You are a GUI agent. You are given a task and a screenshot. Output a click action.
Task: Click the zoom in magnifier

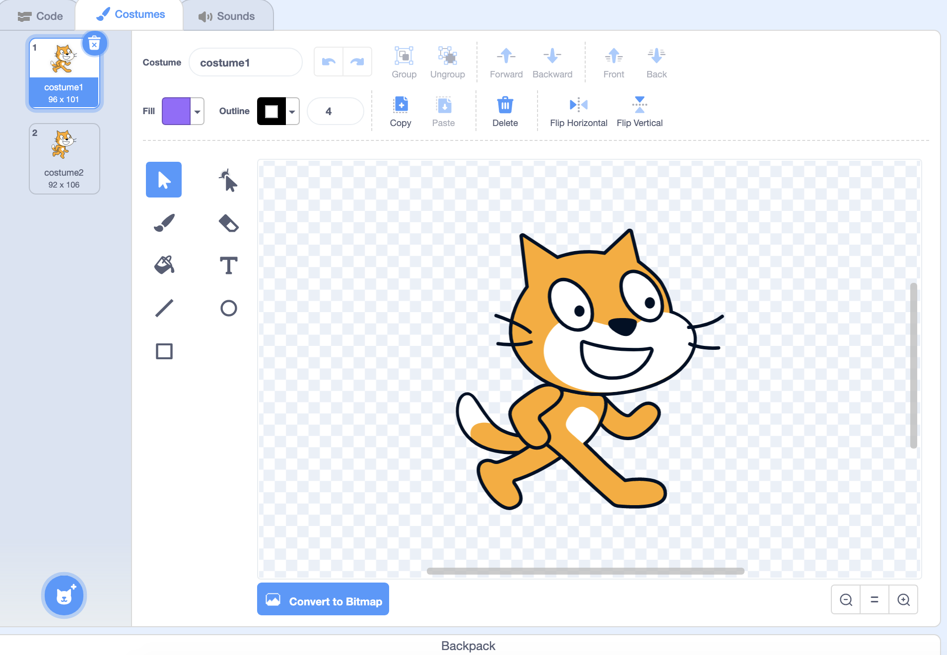[x=903, y=599]
